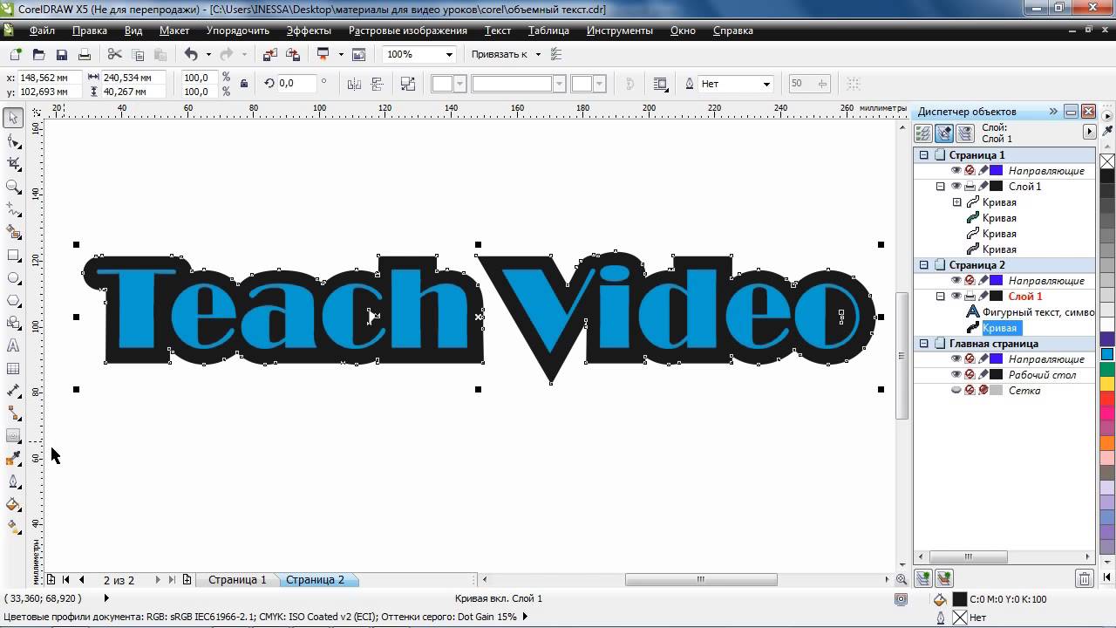Image resolution: width=1116 pixels, height=628 pixels.
Task: Select the Polygon tool
Action: (x=13, y=300)
